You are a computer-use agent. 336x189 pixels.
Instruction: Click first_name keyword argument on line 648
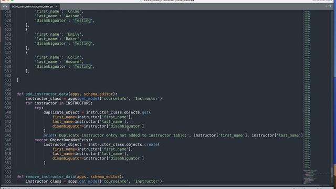coord(64,149)
